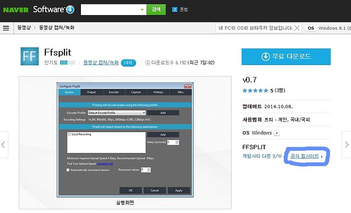This screenshot has height=213, width=351.
Task: Click the Software download logo
Action: click(x=54, y=9)
